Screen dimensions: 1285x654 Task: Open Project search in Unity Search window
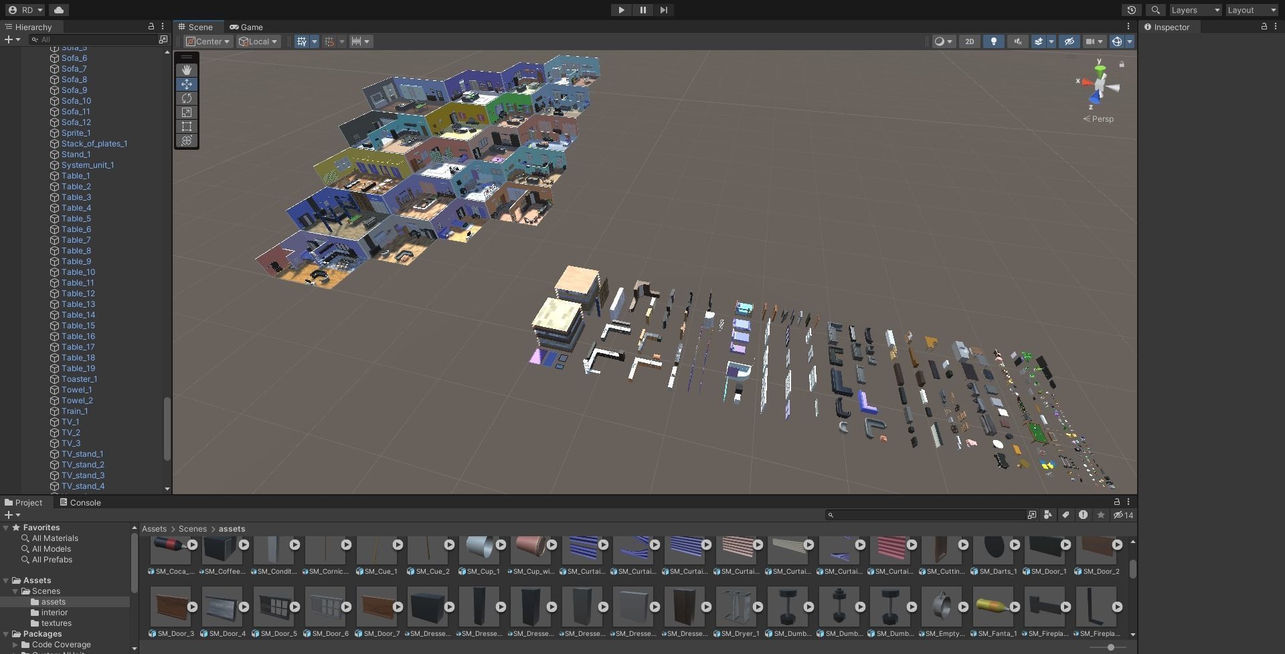1032,515
